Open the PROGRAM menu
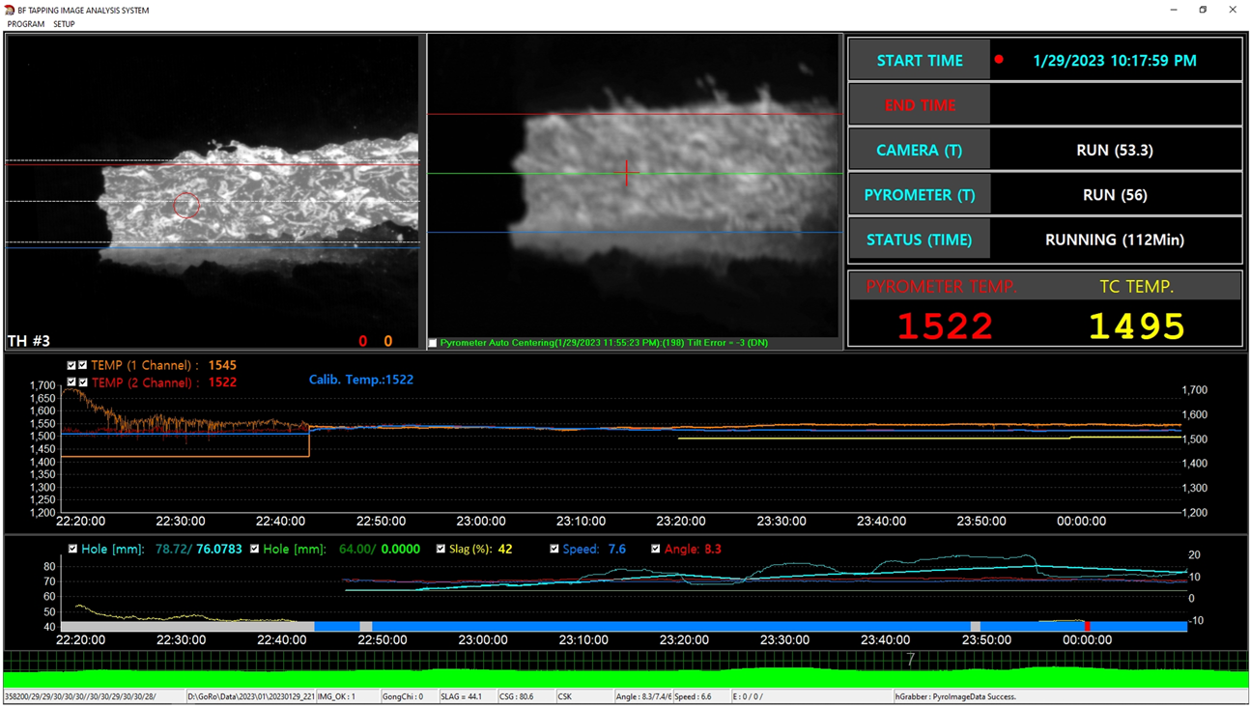This screenshot has width=1250, height=707. [x=26, y=24]
